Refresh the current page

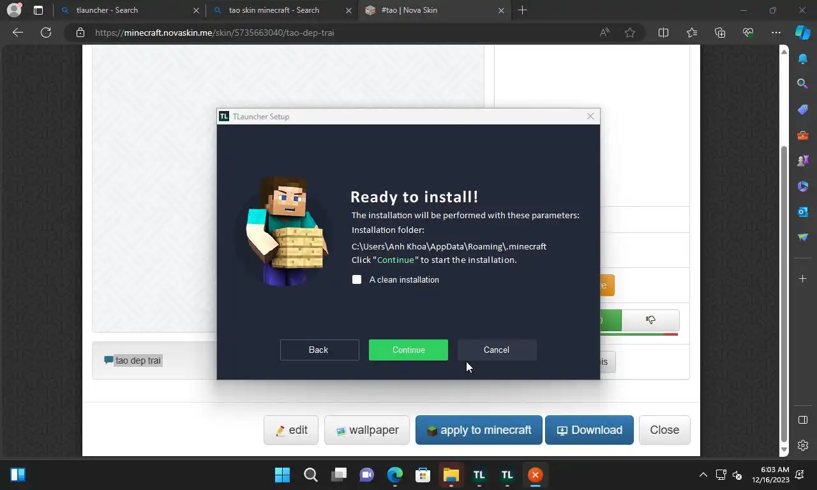pyautogui.click(x=46, y=33)
